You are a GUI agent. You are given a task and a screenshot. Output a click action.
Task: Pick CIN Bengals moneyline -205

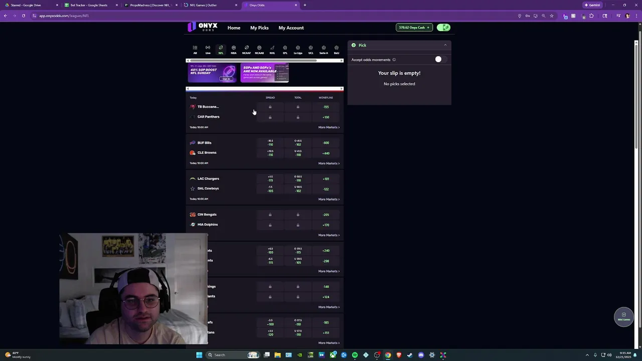click(326, 215)
